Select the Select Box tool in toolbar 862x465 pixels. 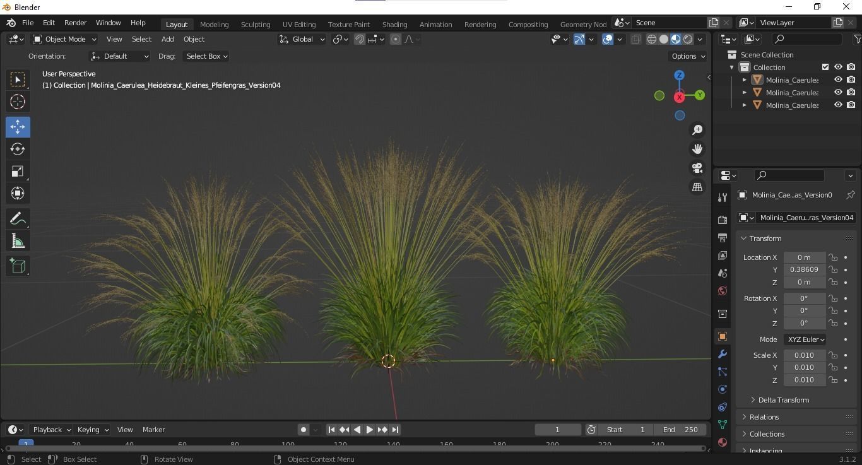click(x=18, y=79)
